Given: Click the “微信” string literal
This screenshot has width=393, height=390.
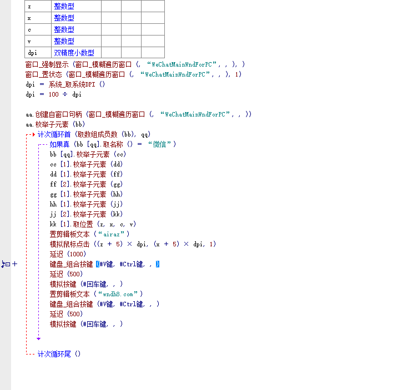Looking at the screenshot, I should pyautogui.click(x=160, y=144).
